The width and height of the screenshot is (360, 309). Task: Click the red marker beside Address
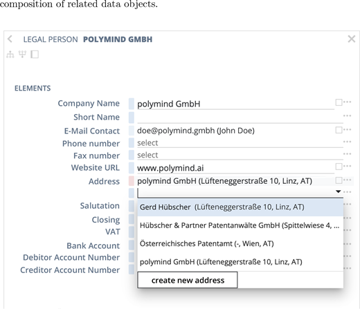(x=132, y=181)
